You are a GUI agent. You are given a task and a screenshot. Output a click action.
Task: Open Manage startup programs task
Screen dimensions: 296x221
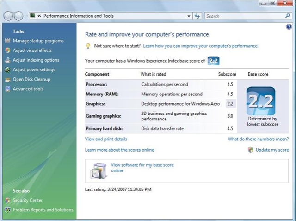click(x=38, y=41)
